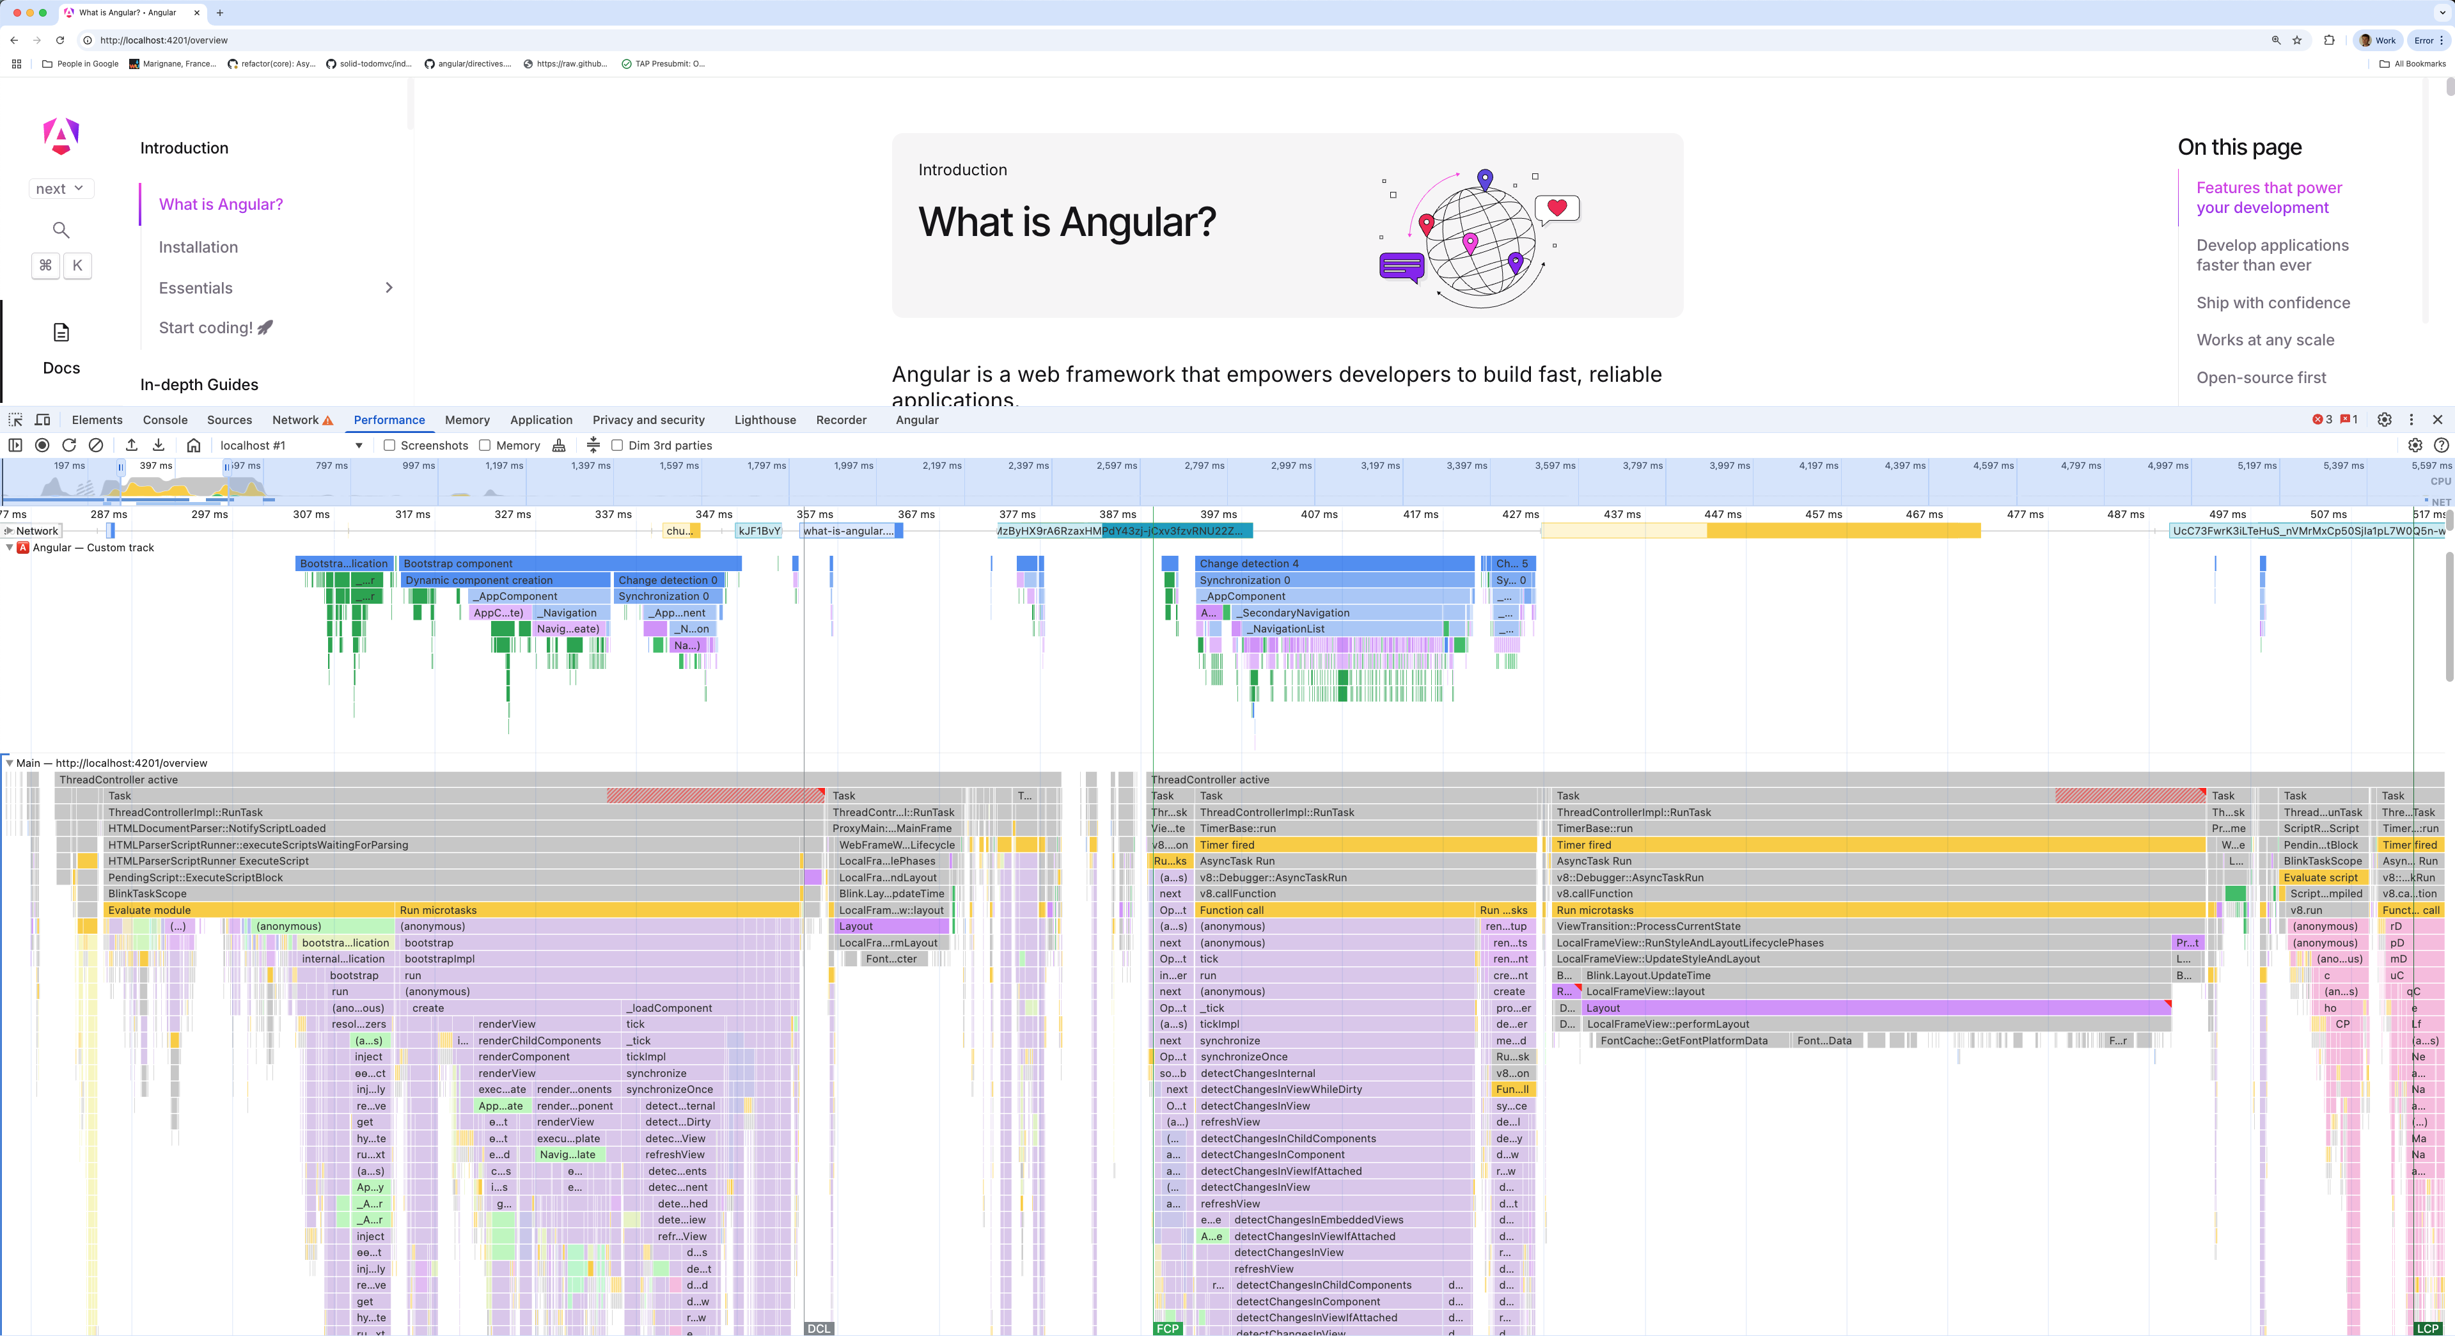
Task: Switch to the Lighthouse tab
Action: (764, 420)
